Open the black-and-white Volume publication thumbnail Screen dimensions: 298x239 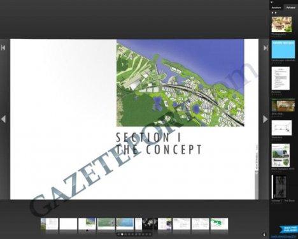coord(279,187)
